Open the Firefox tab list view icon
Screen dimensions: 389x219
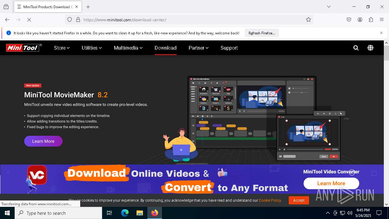[x=6, y=7]
